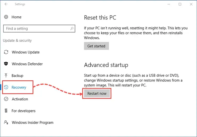Screen dimensions: 197x137
Task: Click the For developers sliders icon
Action: pos(6,111)
